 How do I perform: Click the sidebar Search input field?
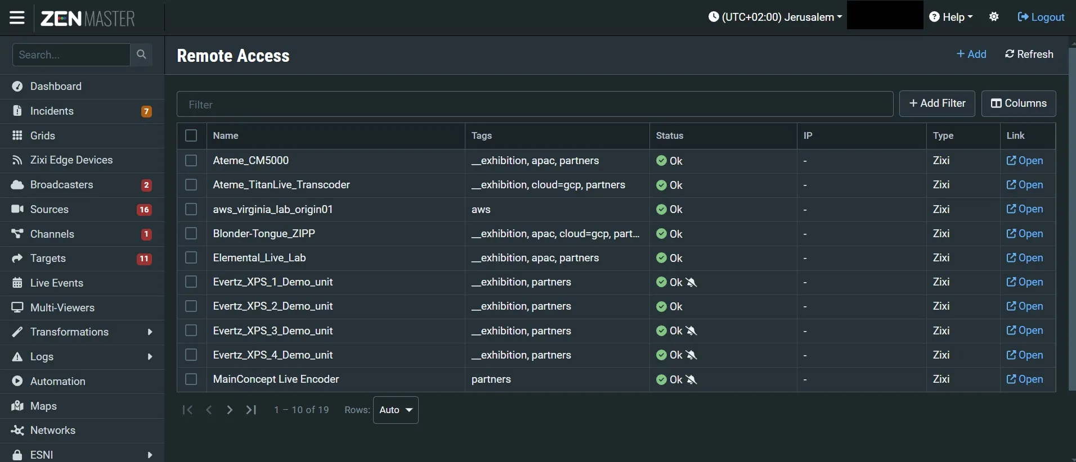(x=71, y=55)
